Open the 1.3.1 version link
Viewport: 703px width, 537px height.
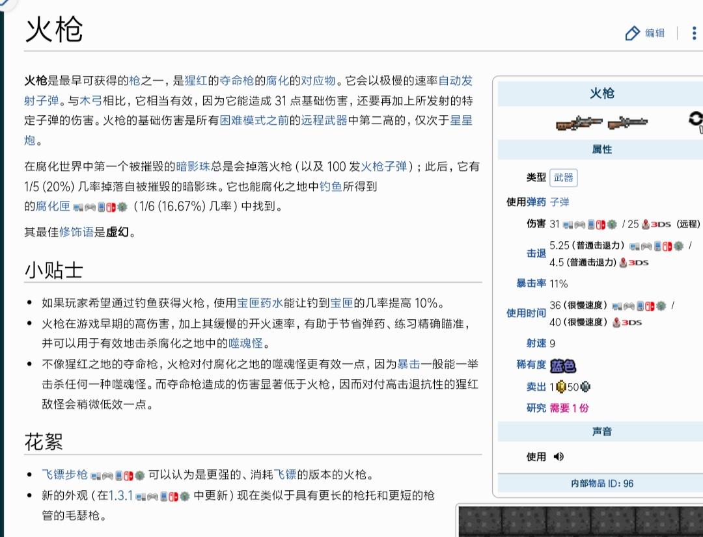point(120,495)
